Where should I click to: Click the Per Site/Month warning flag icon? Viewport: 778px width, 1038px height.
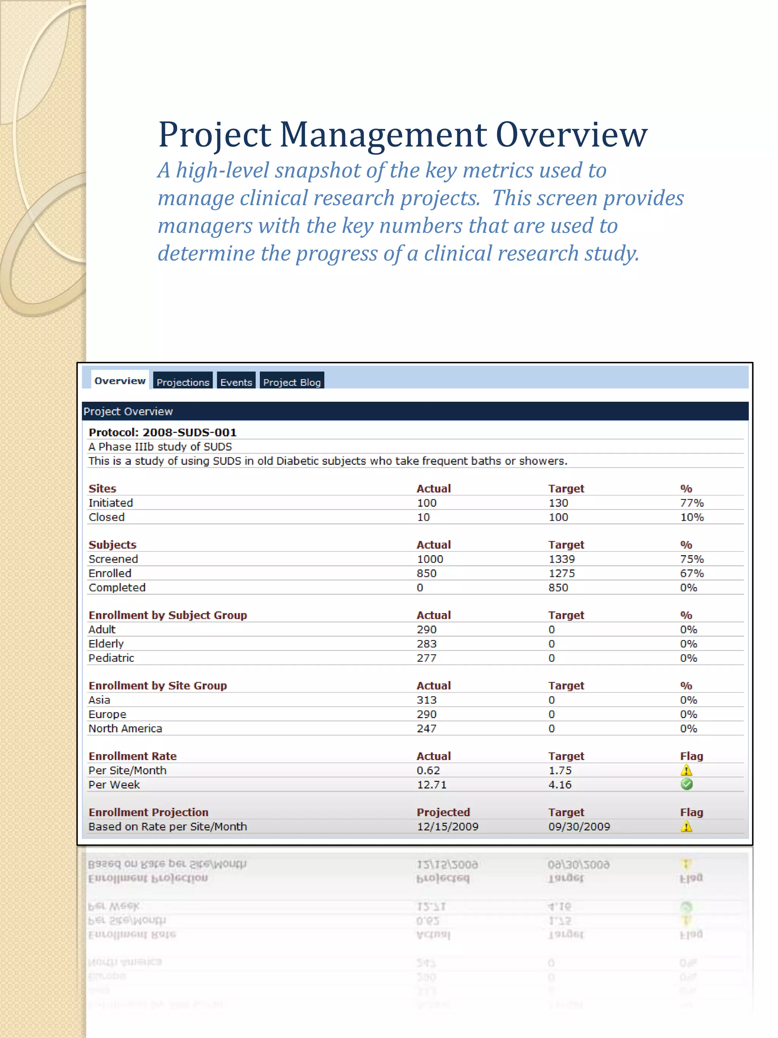(x=686, y=770)
